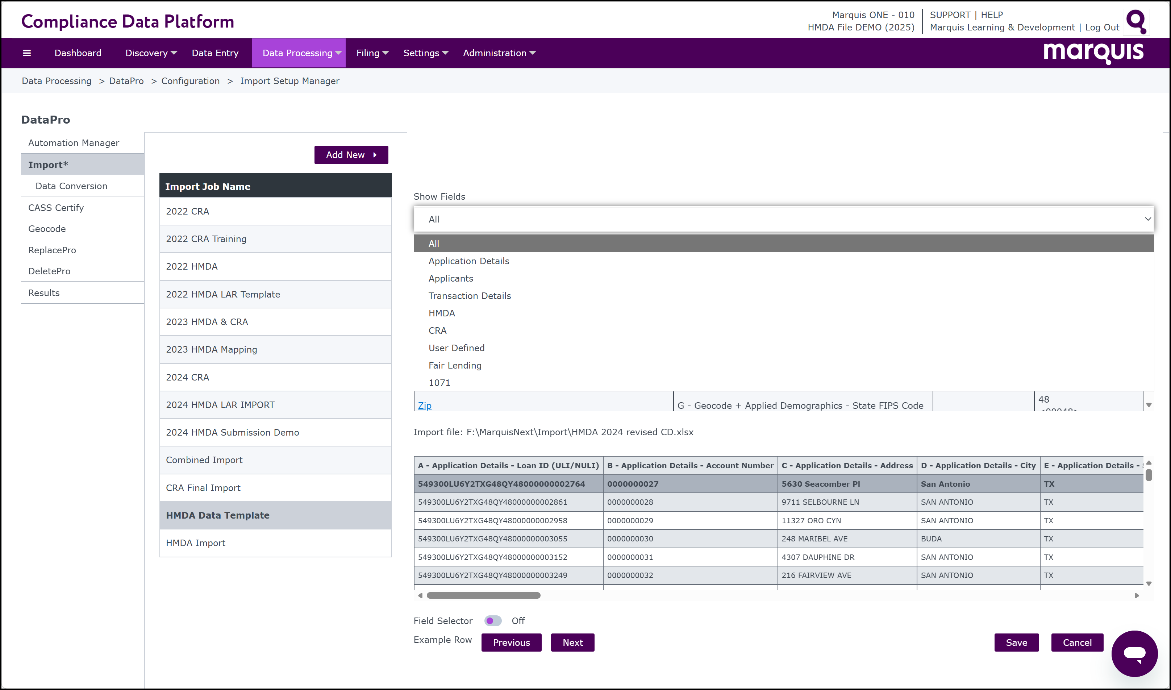
Task: Select Fair Lending option in the list
Action: coord(455,365)
